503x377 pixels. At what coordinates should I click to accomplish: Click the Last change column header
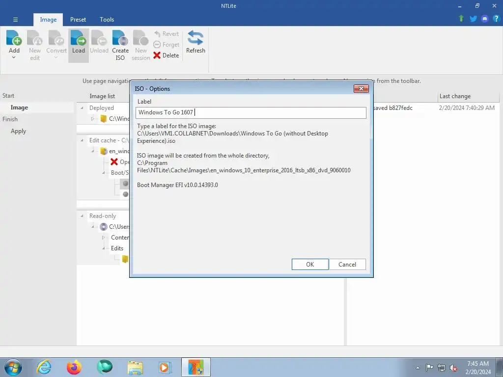455,96
